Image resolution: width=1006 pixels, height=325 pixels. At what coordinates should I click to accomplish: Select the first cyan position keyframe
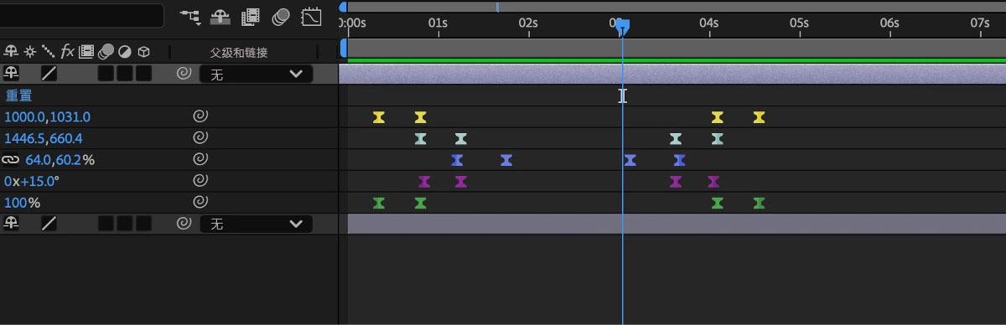click(x=421, y=138)
